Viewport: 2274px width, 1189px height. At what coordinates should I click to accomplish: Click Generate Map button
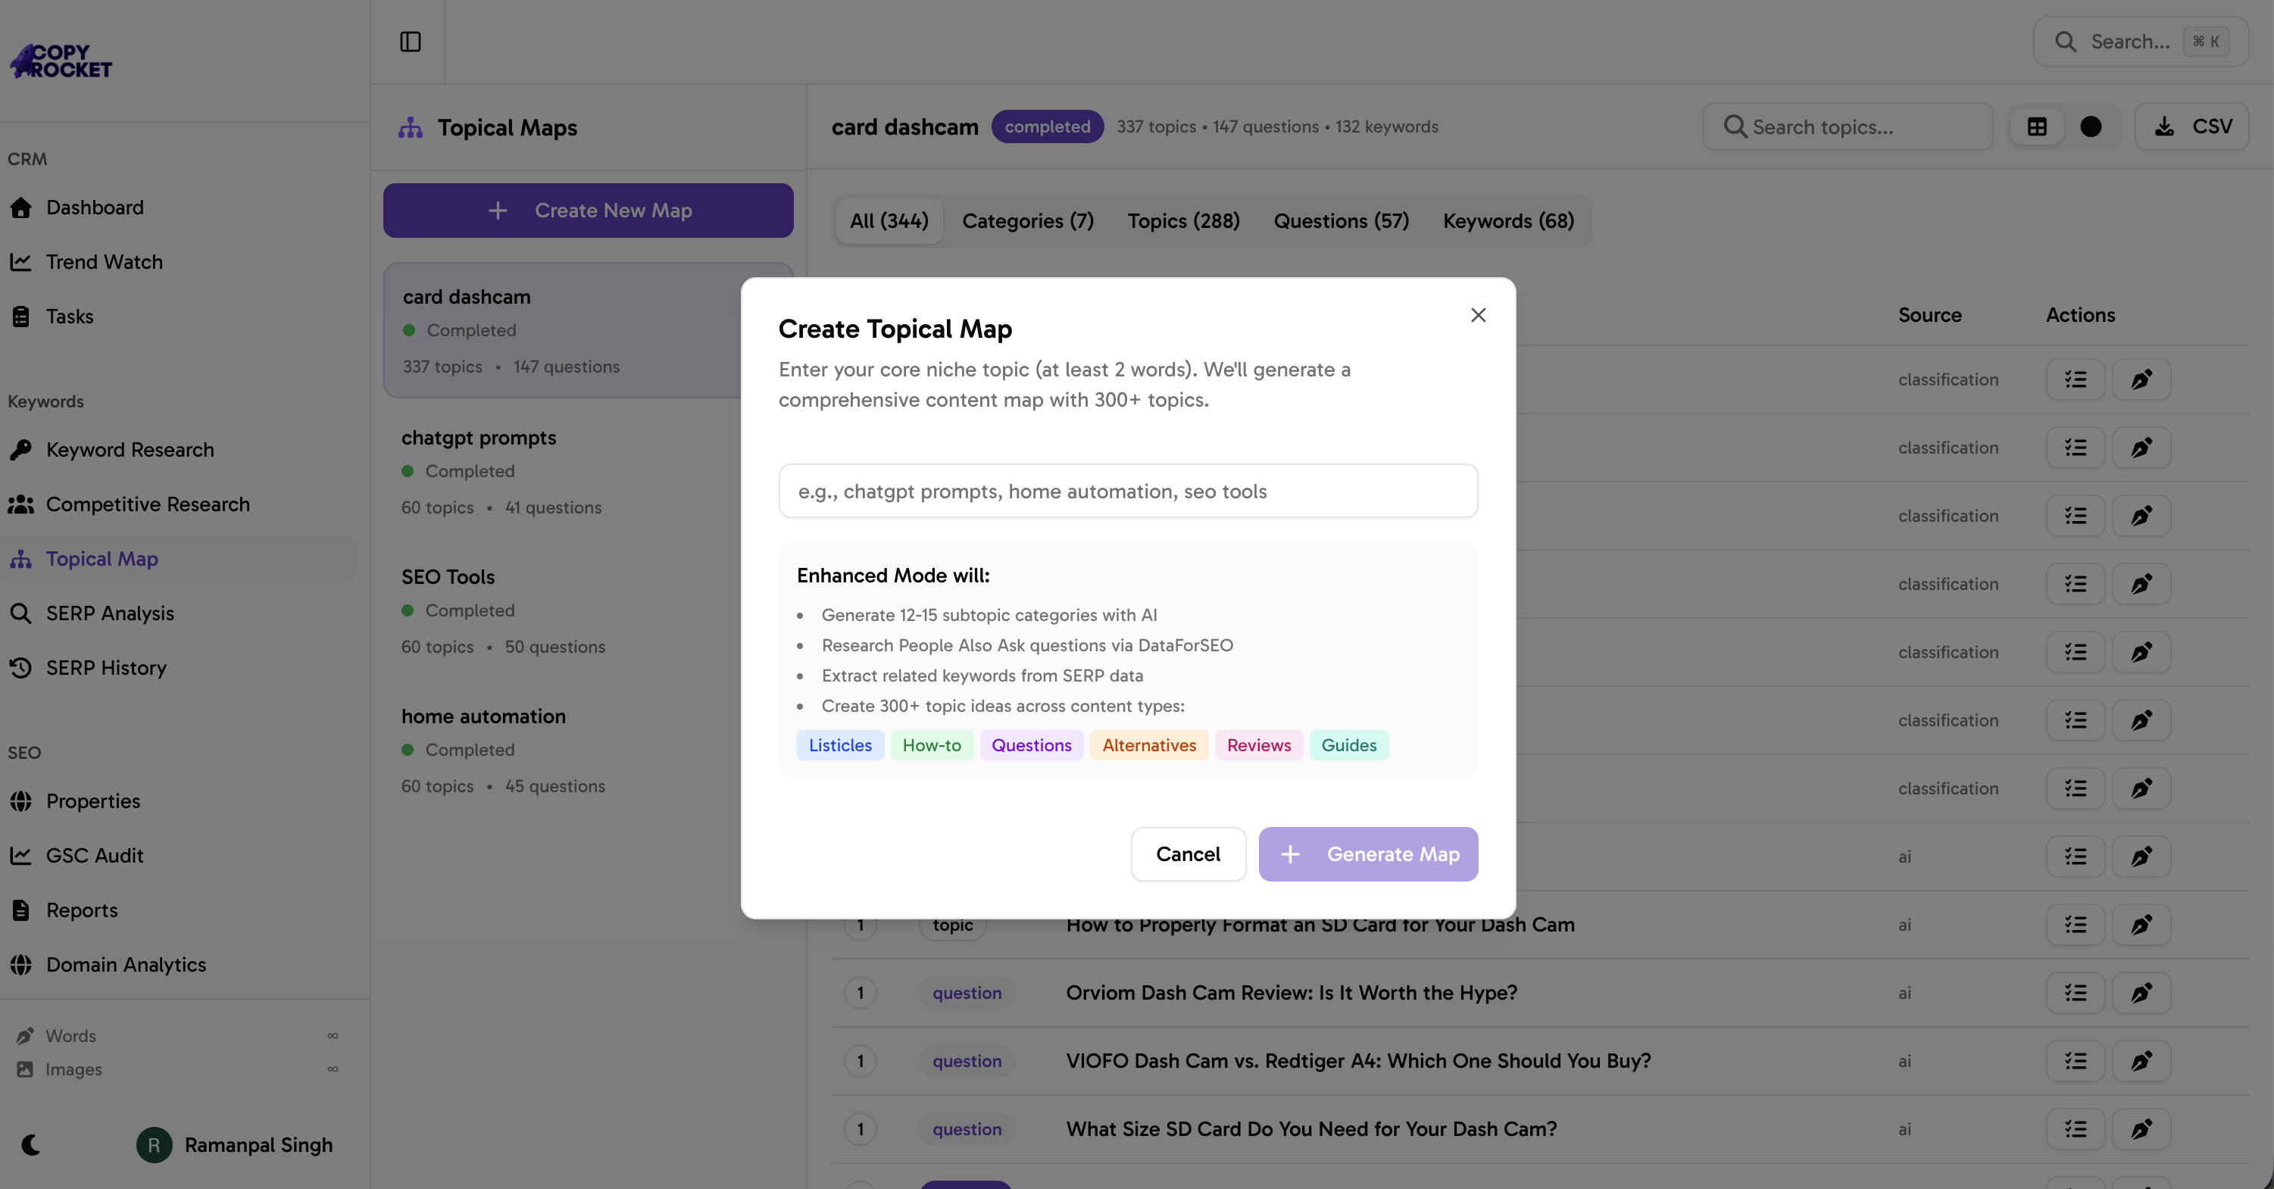1367,854
